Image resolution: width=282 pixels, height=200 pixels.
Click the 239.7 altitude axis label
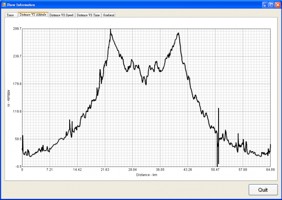point(17,56)
